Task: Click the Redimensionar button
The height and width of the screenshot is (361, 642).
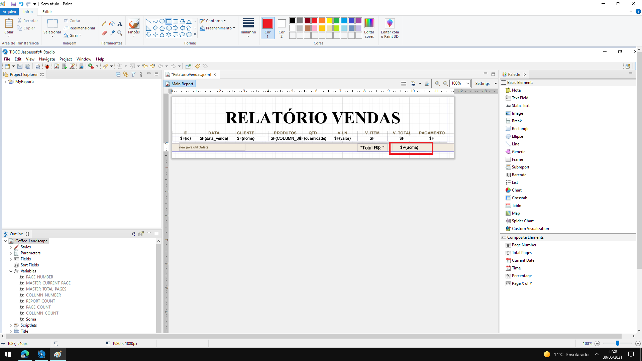Action: [80, 28]
